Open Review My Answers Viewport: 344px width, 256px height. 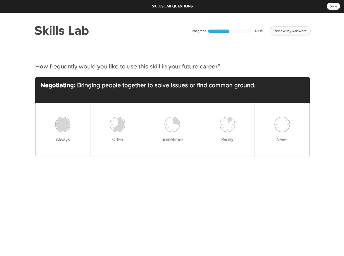[x=290, y=31]
